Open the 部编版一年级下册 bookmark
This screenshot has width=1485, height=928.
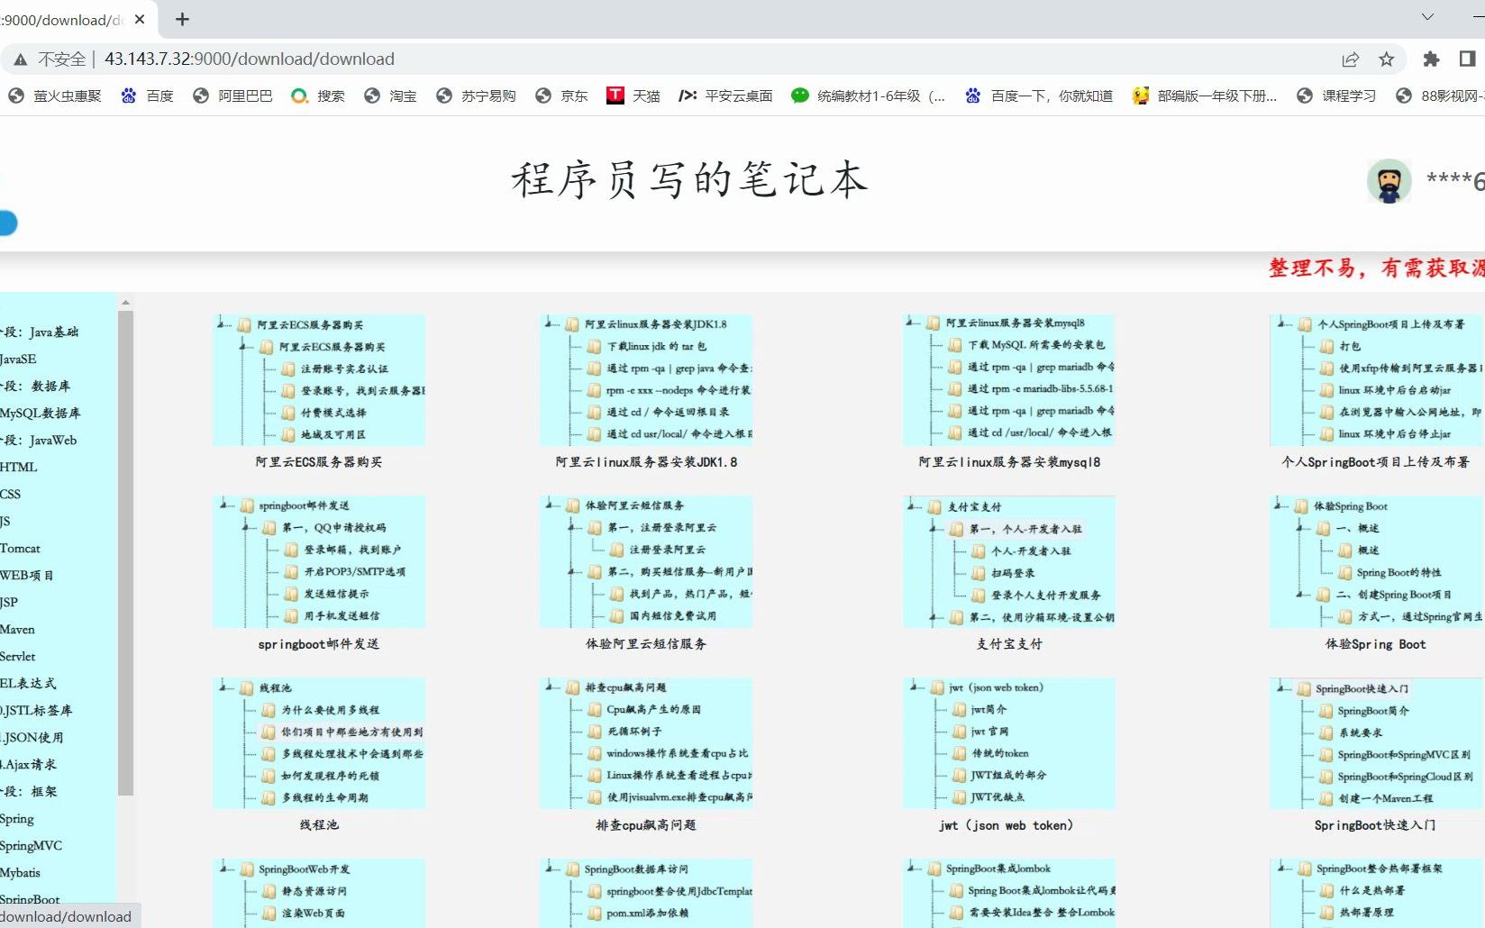click(1205, 96)
